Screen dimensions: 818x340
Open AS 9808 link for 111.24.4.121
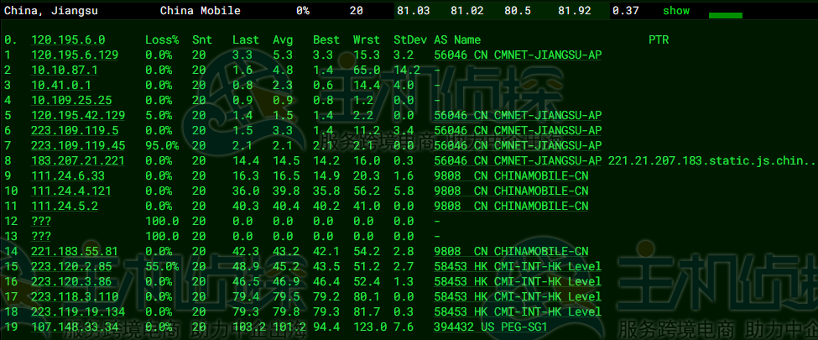pos(511,191)
